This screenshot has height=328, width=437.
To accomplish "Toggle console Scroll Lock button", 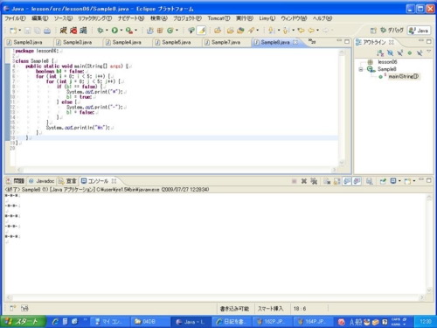I will (336, 181).
